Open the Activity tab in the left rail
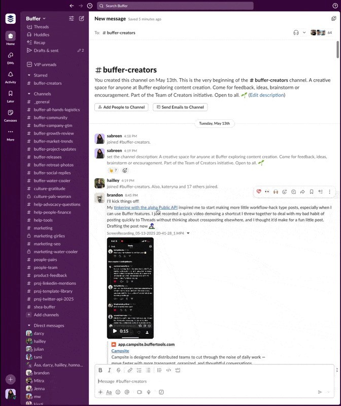This screenshot has height=406, width=341. [10, 77]
